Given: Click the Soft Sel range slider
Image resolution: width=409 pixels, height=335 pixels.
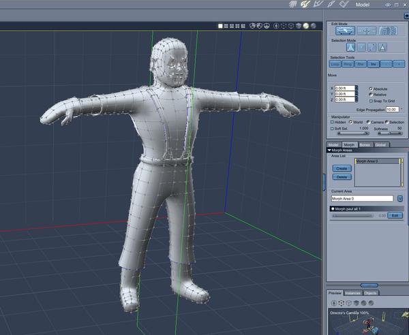Looking at the screenshot, I should click(353, 133).
